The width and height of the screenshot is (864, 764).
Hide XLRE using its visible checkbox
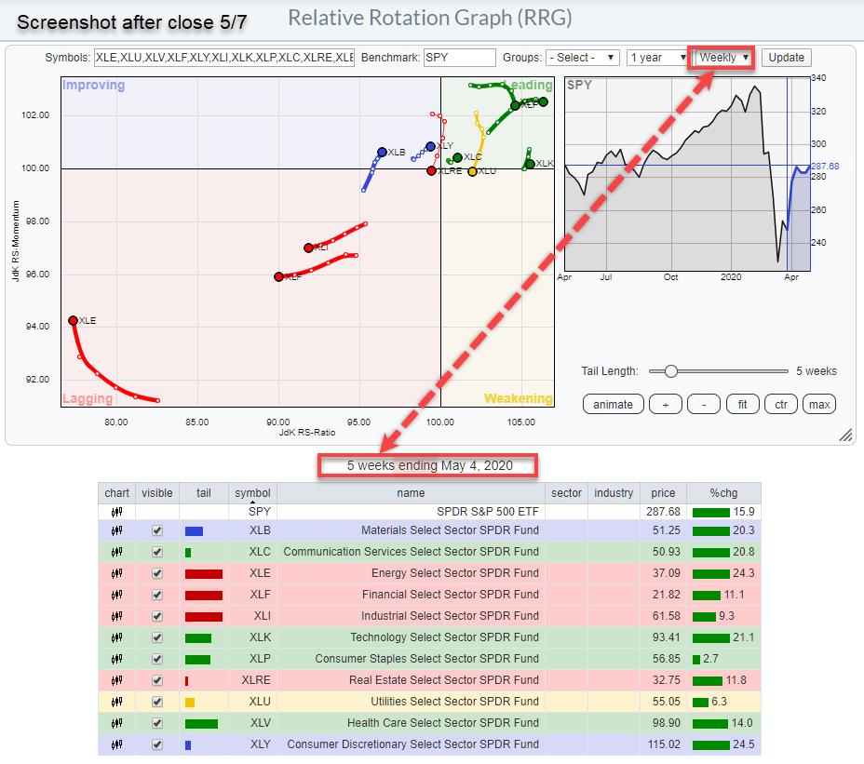(x=156, y=680)
